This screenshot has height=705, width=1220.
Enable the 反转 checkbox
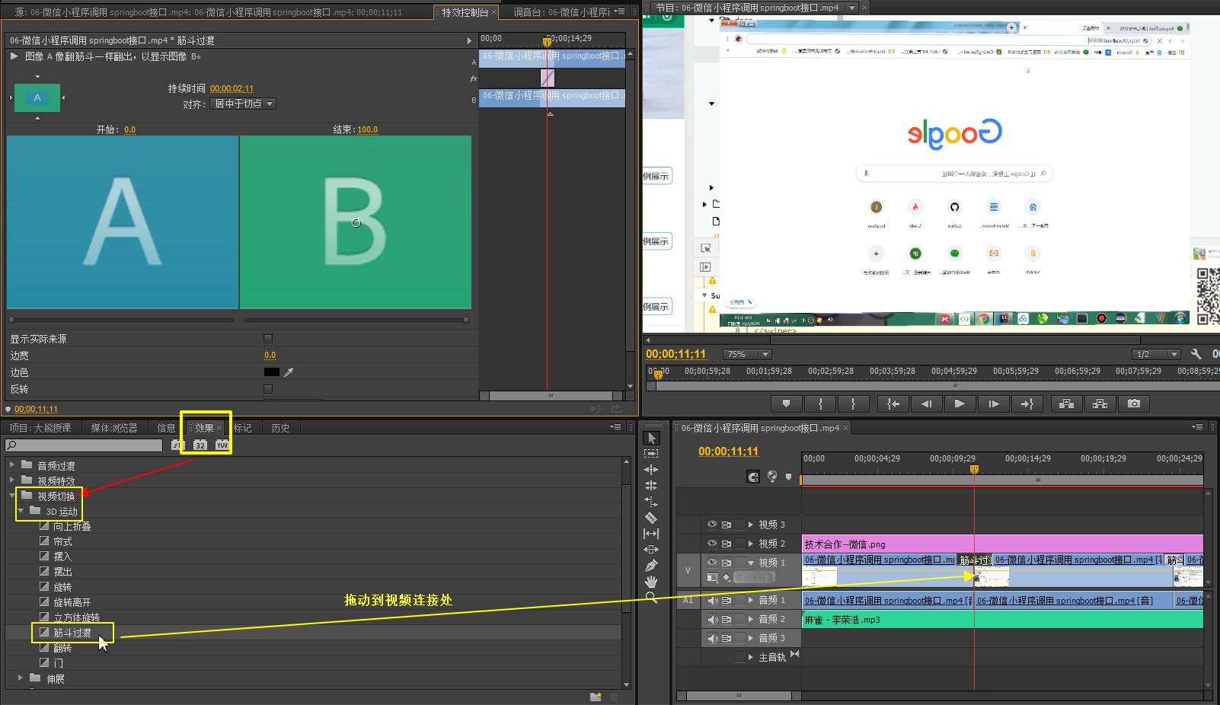(268, 389)
